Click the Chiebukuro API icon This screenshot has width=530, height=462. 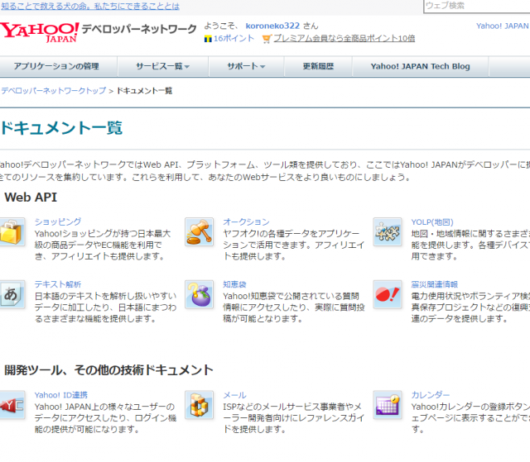[x=199, y=294]
